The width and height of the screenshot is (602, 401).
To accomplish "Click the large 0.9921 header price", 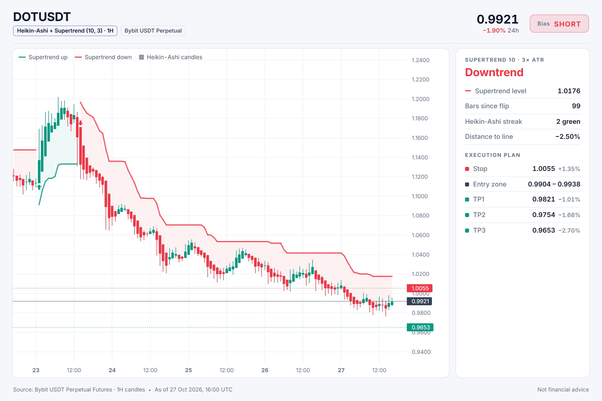I will [497, 20].
